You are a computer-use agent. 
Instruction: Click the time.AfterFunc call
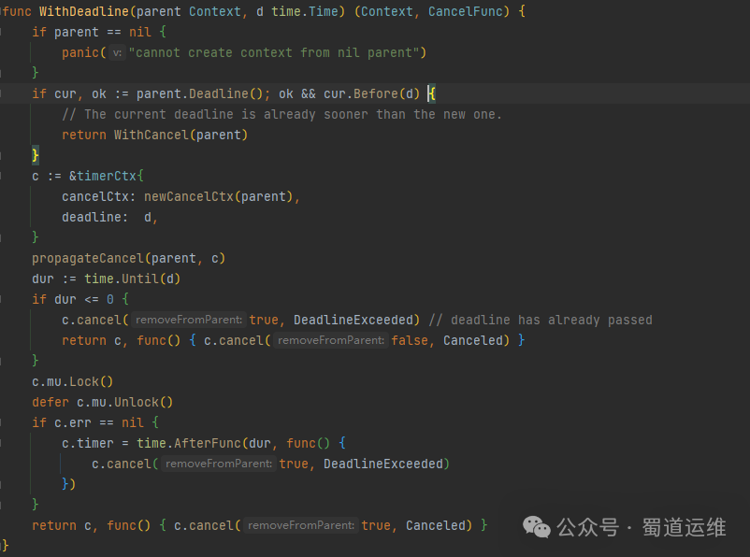pos(189,443)
